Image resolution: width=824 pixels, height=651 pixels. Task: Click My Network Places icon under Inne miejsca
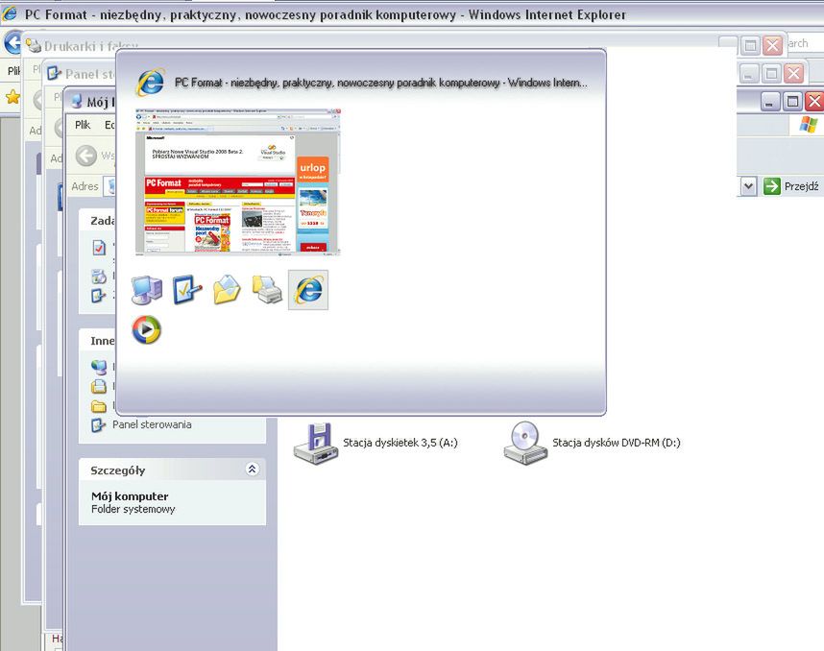pyautogui.click(x=99, y=367)
